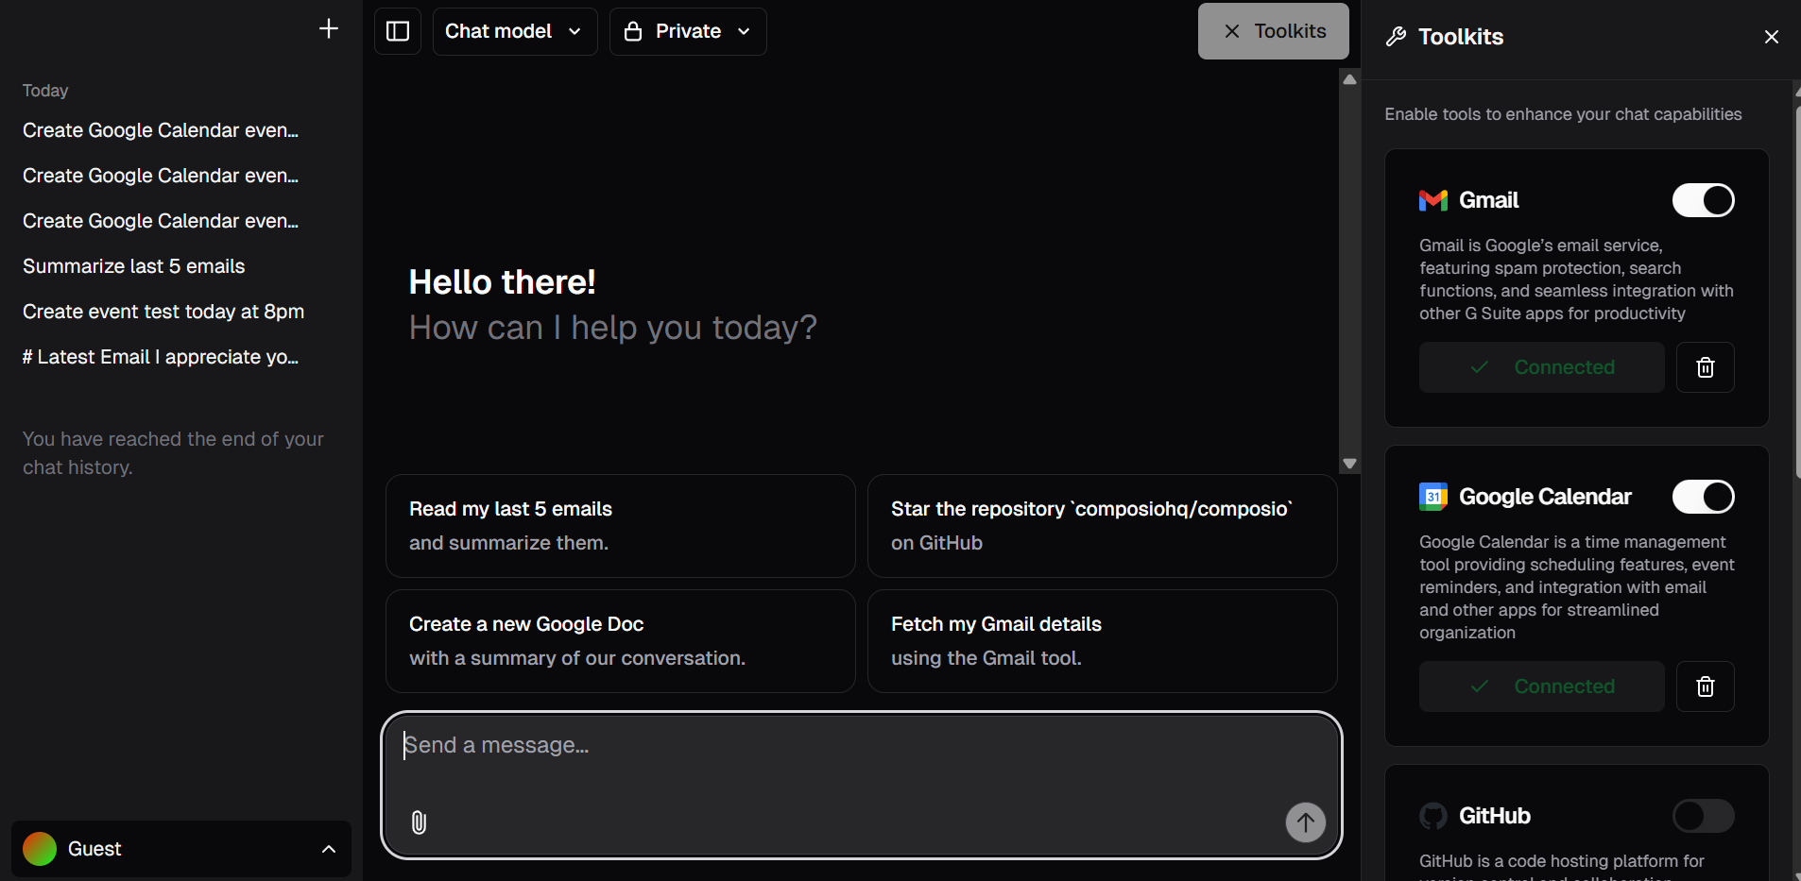Start a new chat with plus icon

click(328, 28)
